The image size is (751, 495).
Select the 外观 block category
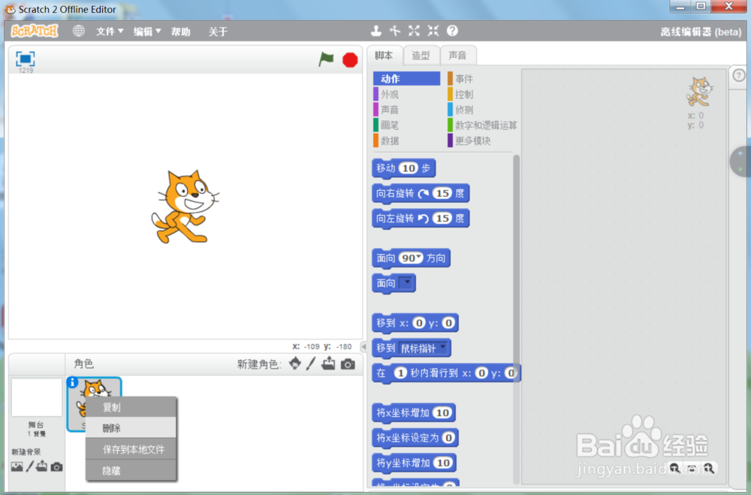click(x=406, y=95)
